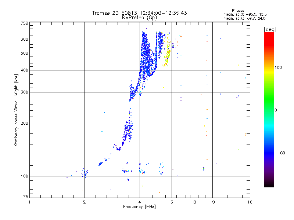Click the frequency tick label "2"
The height and width of the screenshot is (220, 294).
point(85,202)
